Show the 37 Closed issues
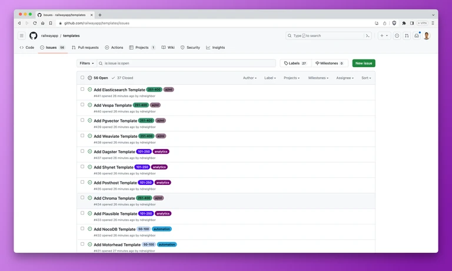The width and height of the screenshot is (452, 271). pos(122,78)
